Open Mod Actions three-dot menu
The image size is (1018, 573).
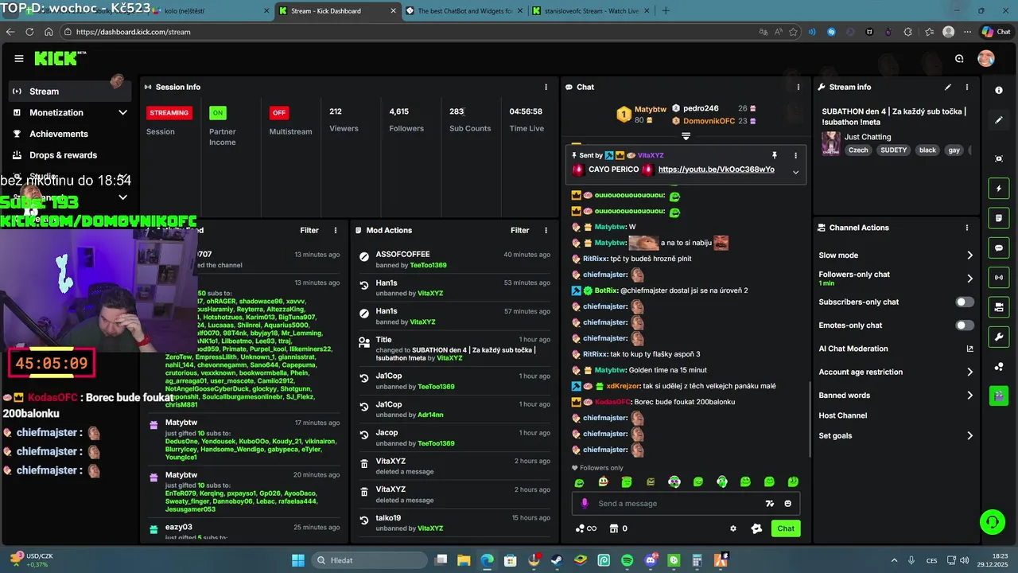(x=546, y=230)
